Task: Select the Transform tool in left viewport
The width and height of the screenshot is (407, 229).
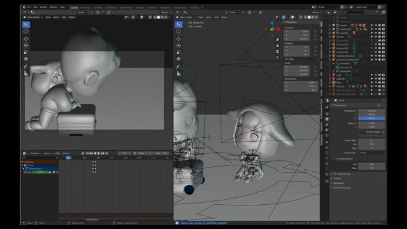Action: coord(26,59)
